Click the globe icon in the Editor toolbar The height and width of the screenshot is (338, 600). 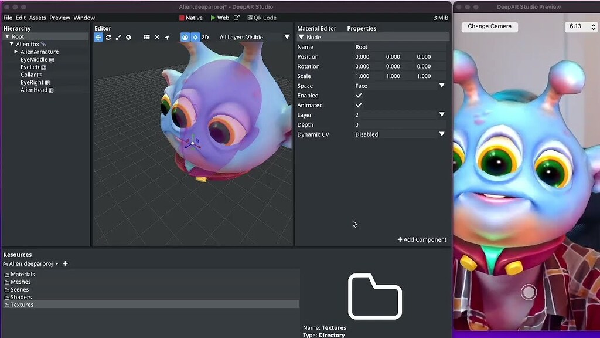click(x=129, y=37)
